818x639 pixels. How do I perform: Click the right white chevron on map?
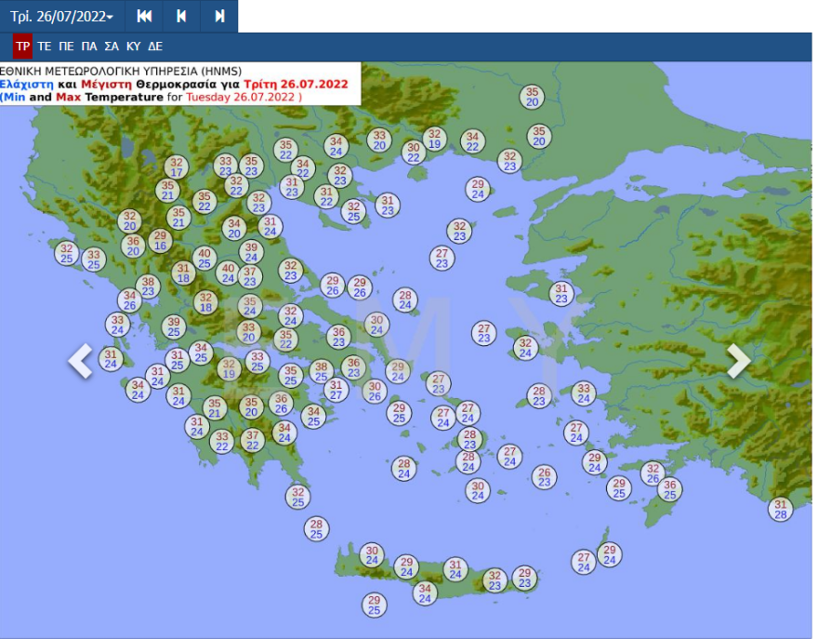point(738,361)
